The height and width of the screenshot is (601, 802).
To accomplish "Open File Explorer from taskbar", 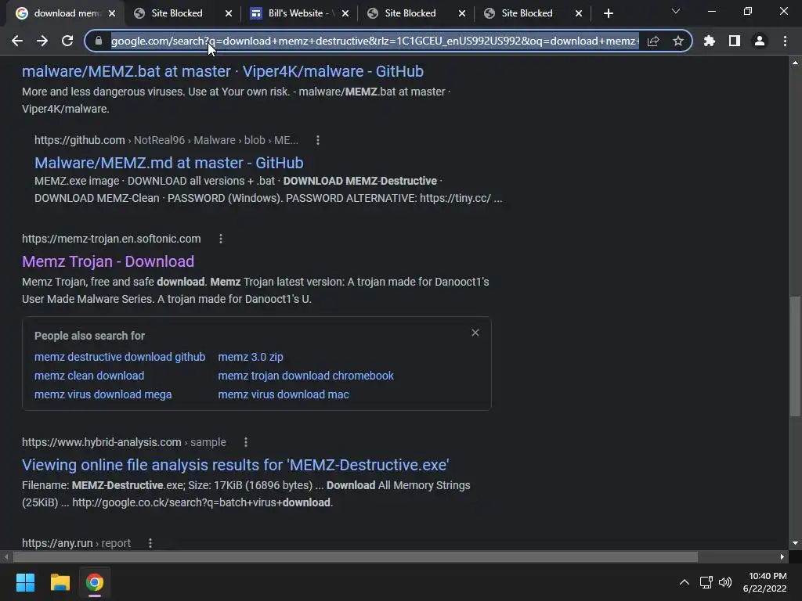I will [x=60, y=582].
